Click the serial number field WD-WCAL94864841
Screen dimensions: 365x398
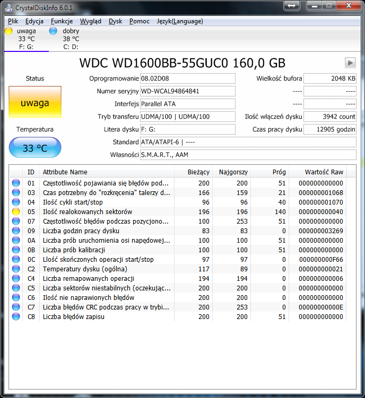tap(188, 91)
